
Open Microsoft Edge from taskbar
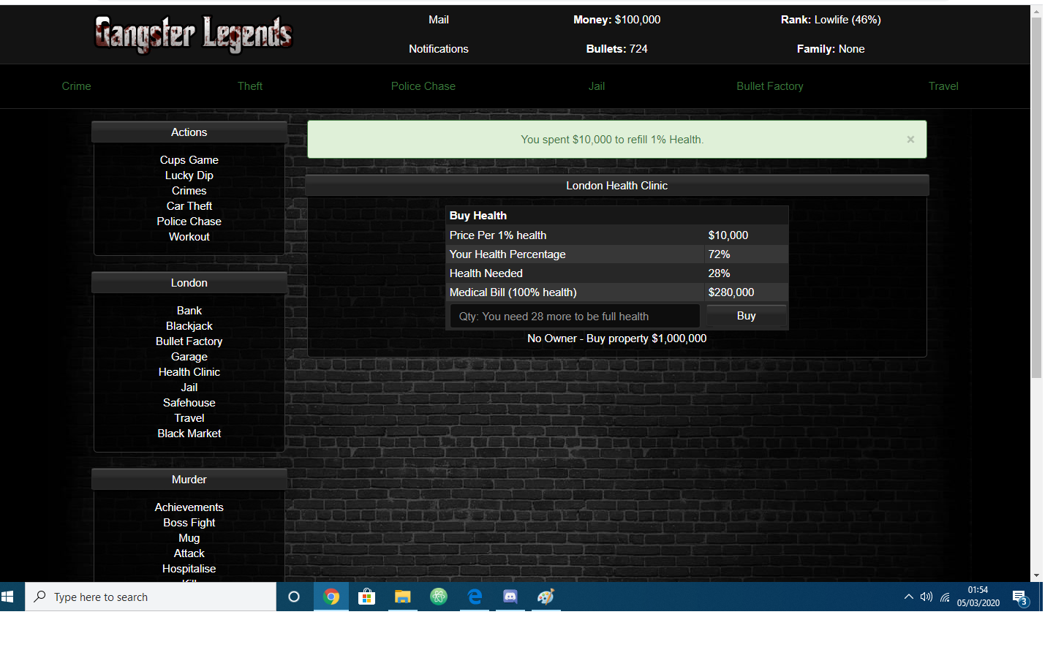[x=475, y=597]
